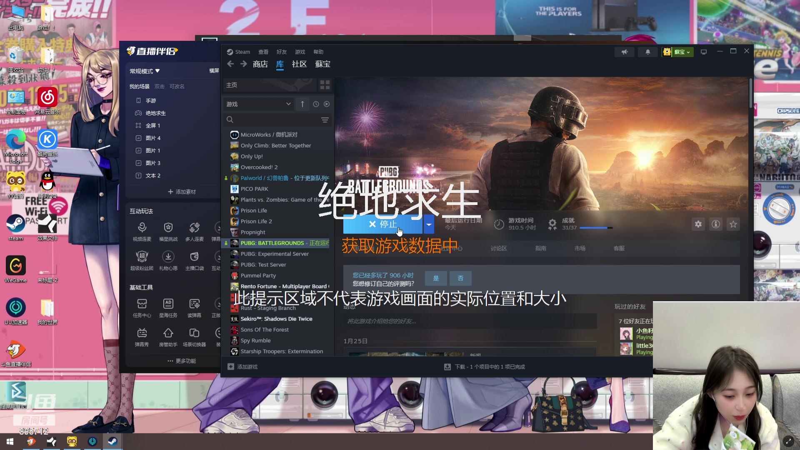Click the Steam announcements megaphone icon

[625, 52]
